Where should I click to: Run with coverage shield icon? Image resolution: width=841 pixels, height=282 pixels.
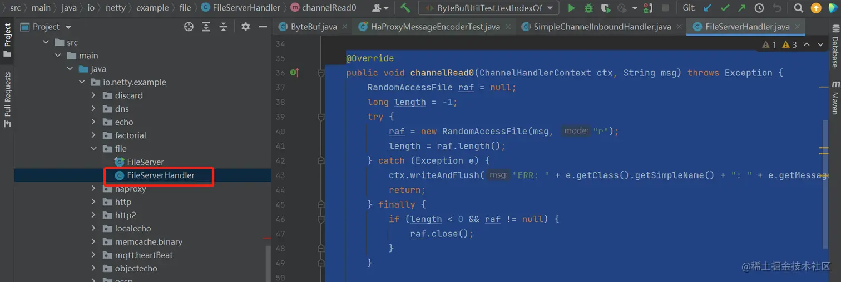click(x=606, y=8)
